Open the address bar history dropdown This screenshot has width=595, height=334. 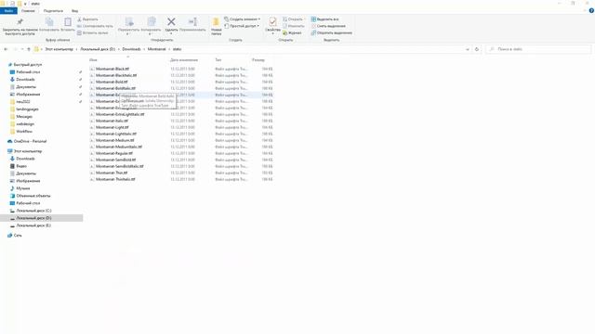[x=467, y=49]
